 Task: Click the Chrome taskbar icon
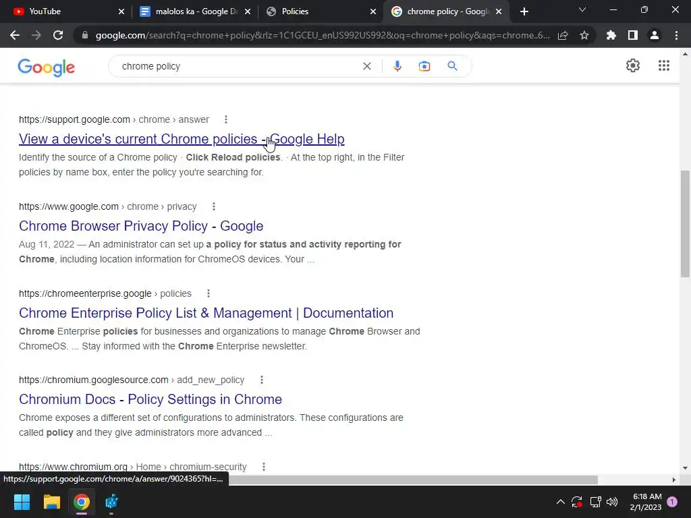pos(82,502)
